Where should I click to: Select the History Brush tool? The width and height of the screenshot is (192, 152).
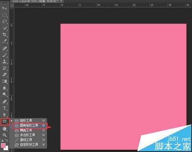pyautogui.click(x=5, y=68)
